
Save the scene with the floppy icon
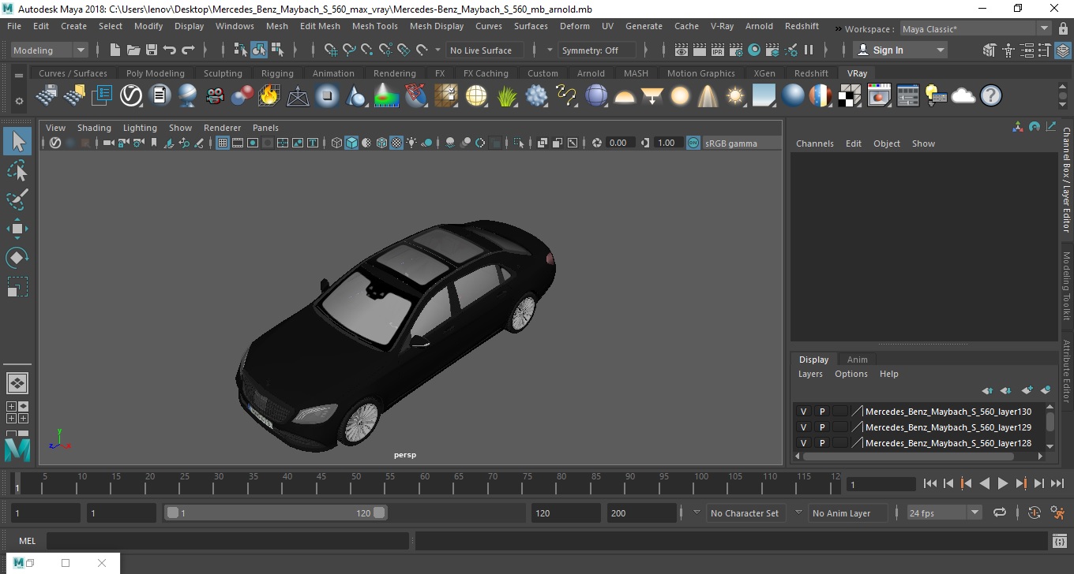point(152,50)
